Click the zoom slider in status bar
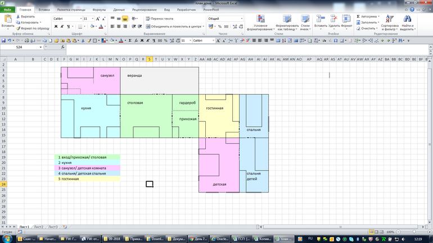The image size is (433, 243). 414,232
